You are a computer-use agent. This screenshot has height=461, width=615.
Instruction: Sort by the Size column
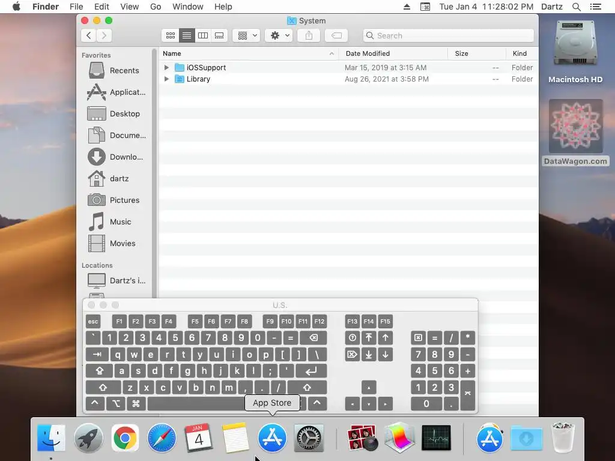point(476,53)
